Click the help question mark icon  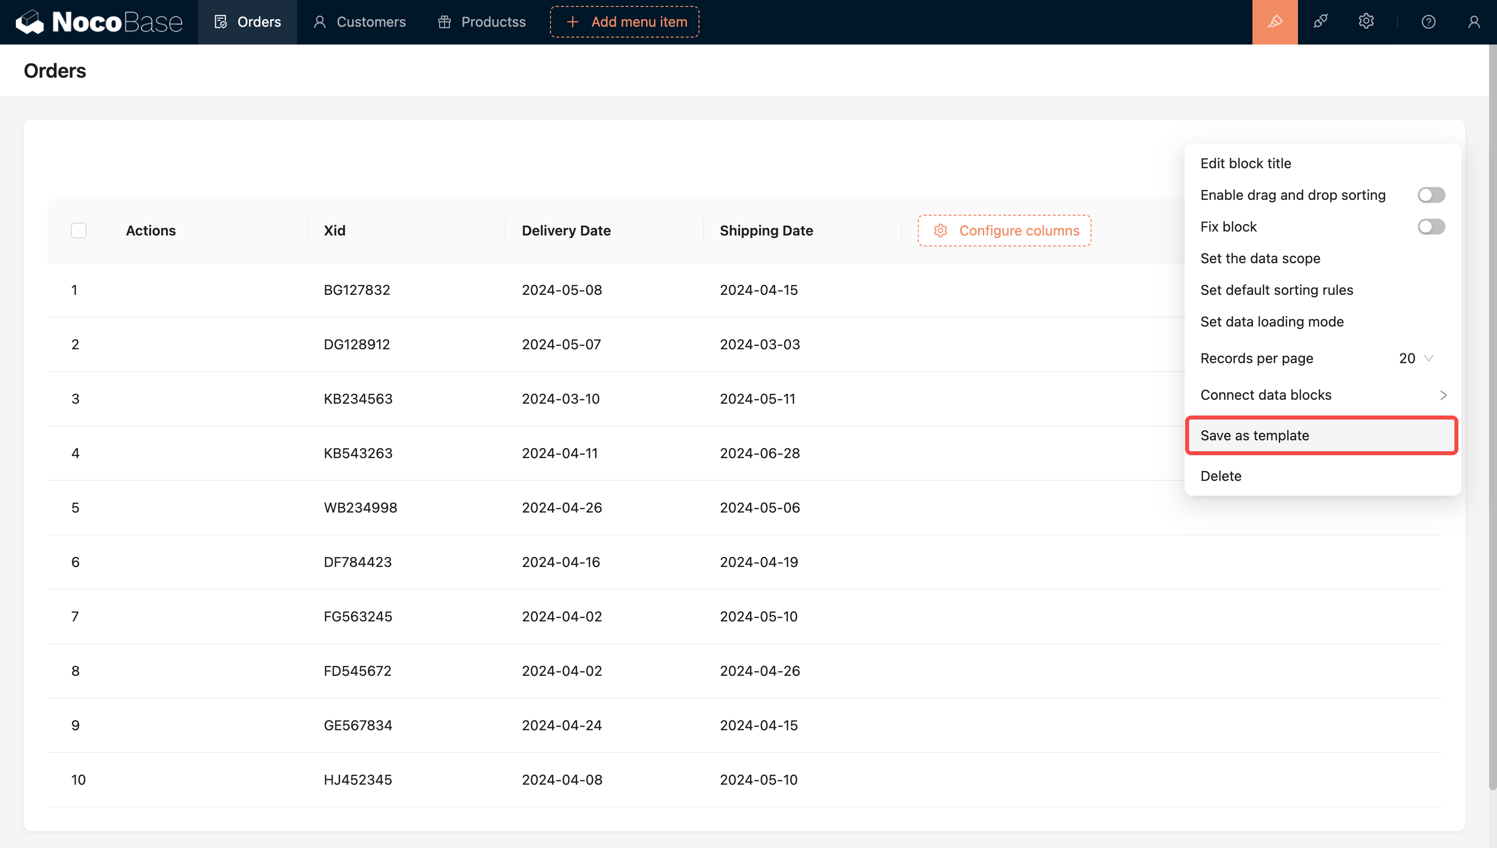pyautogui.click(x=1428, y=22)
